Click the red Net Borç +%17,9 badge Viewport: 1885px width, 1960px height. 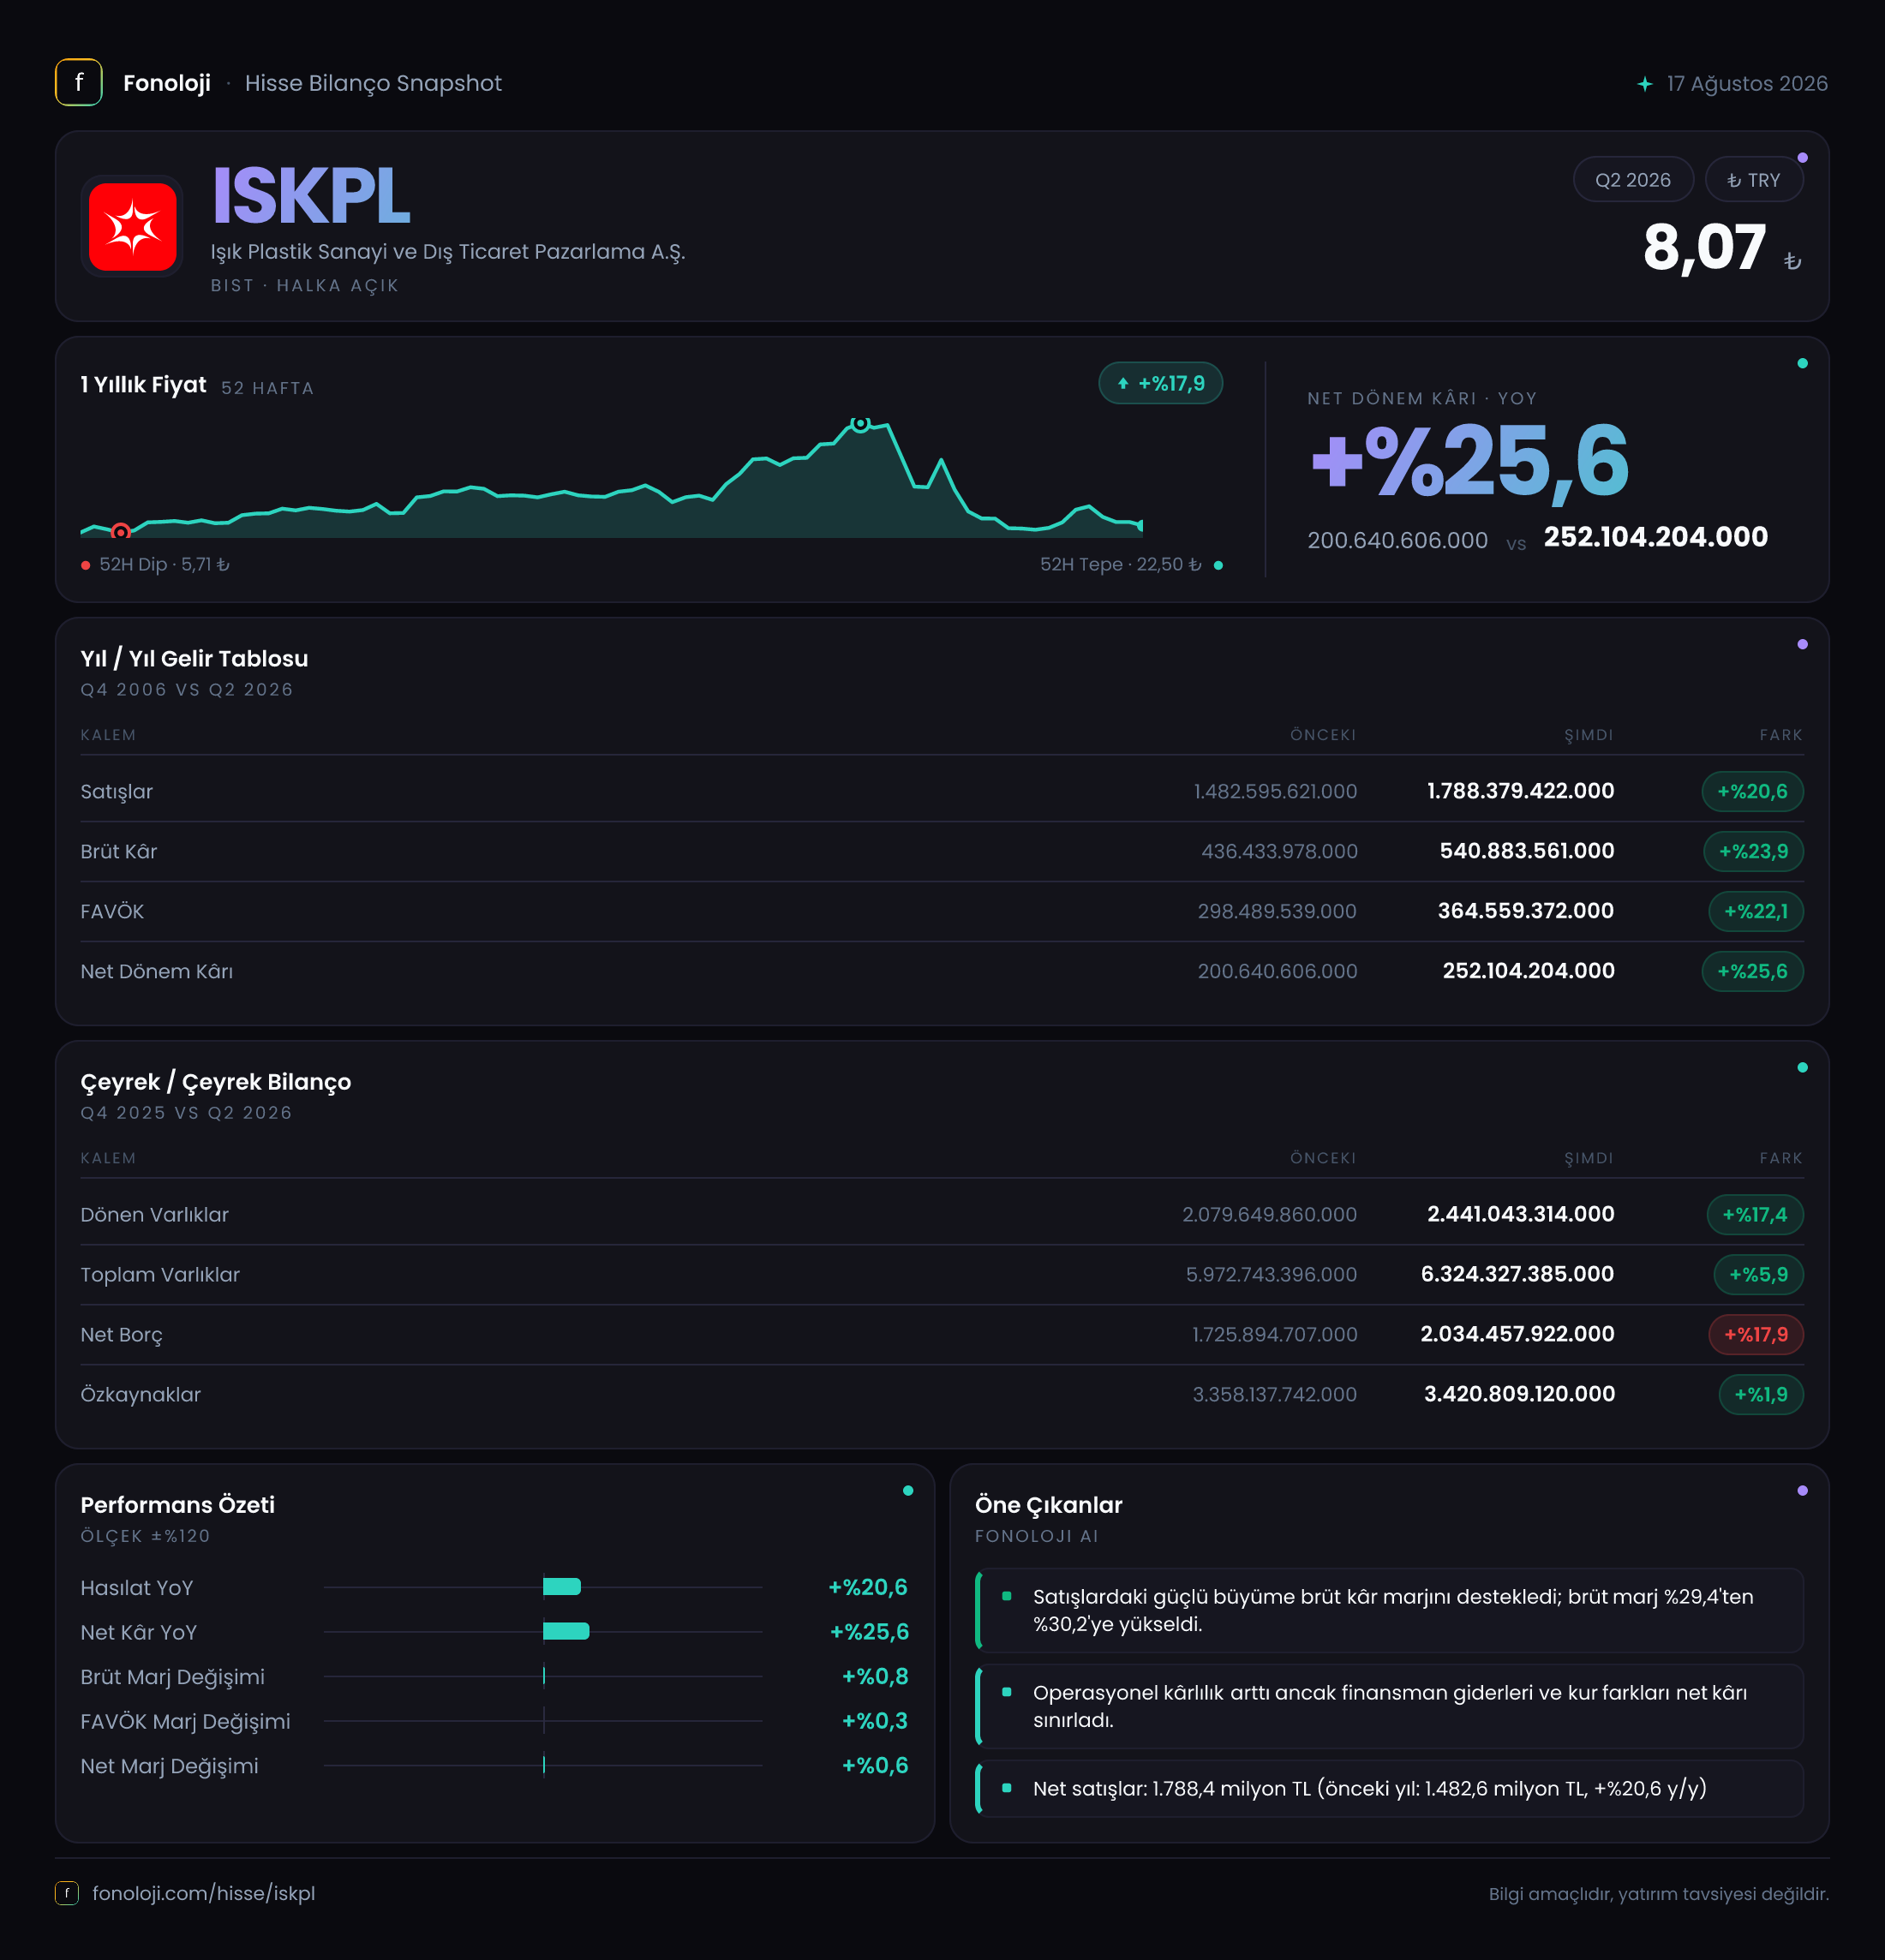click(x=1756, y=1335)
